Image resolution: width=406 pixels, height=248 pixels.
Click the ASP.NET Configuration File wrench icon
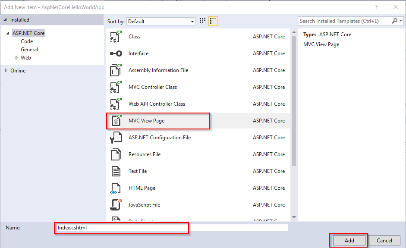(x=116, y=138)
